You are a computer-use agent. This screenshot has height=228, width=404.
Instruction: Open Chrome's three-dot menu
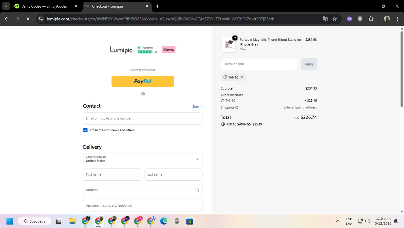click(x=398, y=19)
